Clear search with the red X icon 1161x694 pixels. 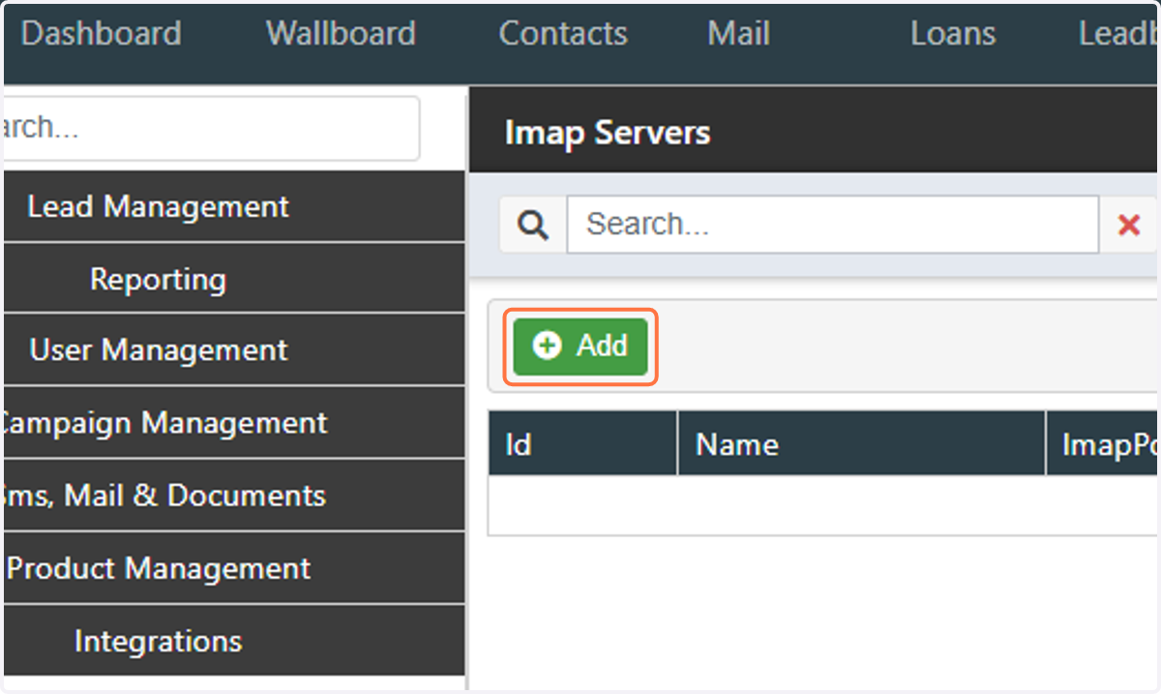click(x=1128, y=225)
